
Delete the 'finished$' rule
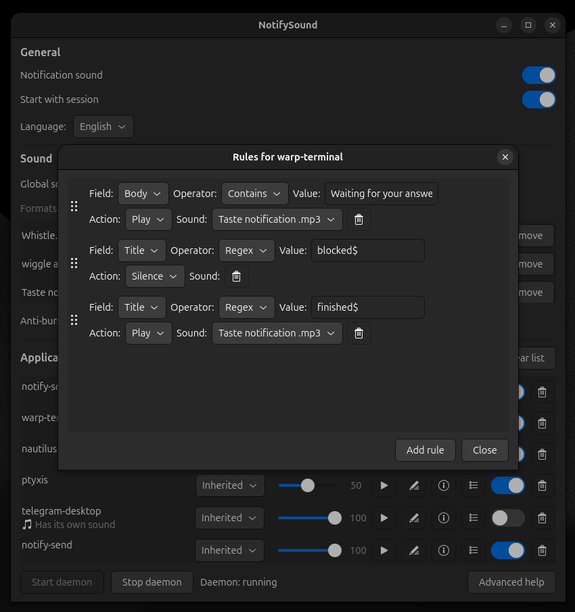coord(359,333)
